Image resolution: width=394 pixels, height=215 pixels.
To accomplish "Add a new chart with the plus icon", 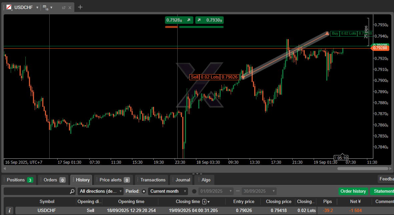I will point(80,7).
